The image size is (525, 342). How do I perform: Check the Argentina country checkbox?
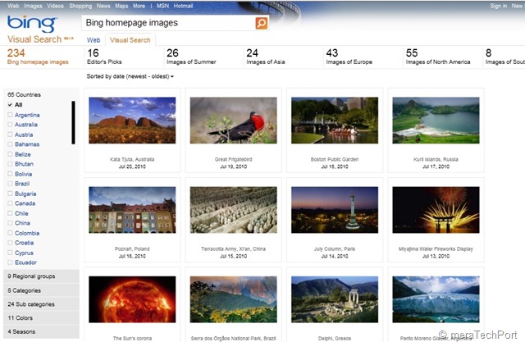[10, 115]
